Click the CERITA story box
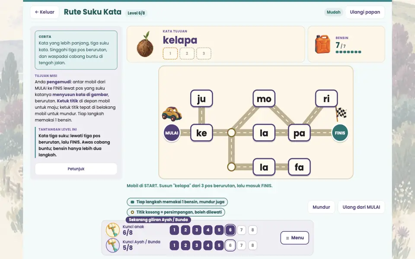This screenshot has height=259, width=415. [76, 50]
